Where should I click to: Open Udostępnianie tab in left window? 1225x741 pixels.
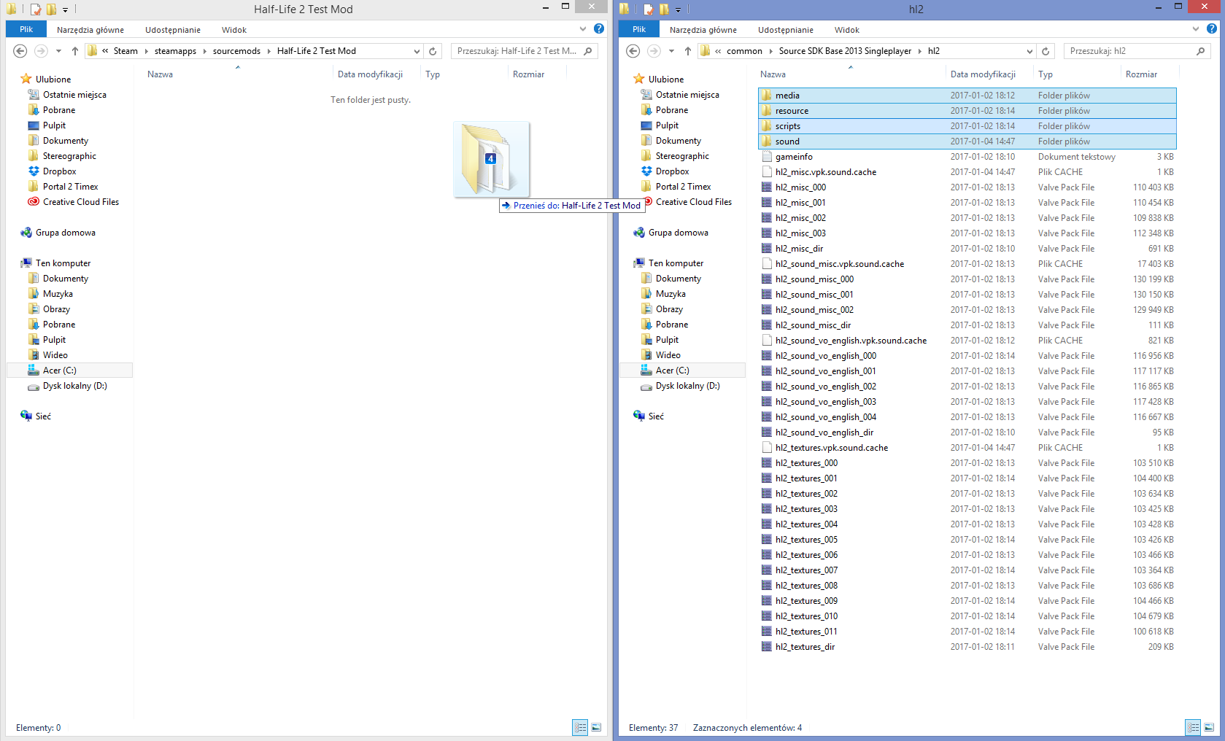pyautogui.click(x=173, y=30)
